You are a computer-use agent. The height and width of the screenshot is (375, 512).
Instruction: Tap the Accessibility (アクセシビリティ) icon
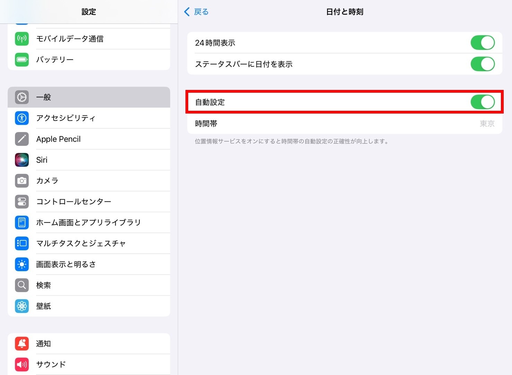pyautogui.click(x=22, y=118)
